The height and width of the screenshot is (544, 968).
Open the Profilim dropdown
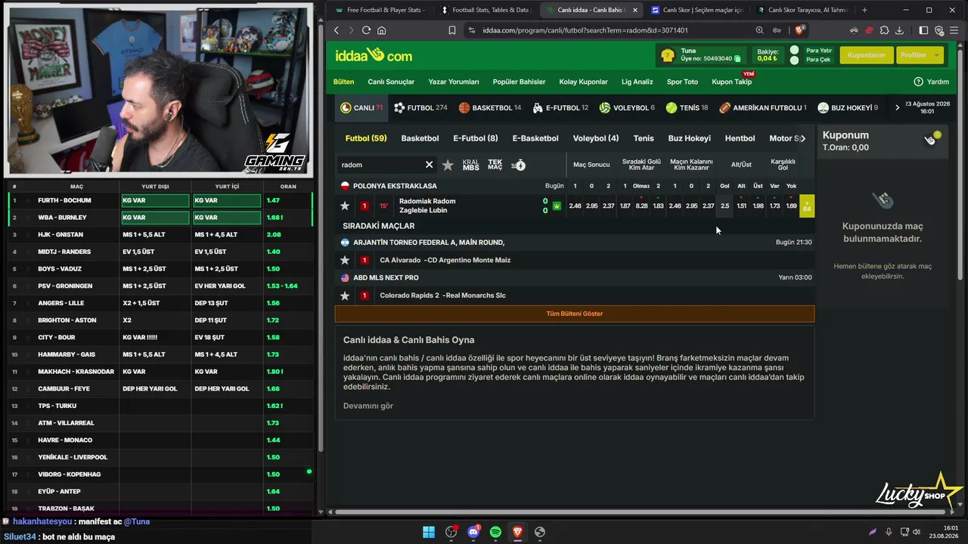919,55
